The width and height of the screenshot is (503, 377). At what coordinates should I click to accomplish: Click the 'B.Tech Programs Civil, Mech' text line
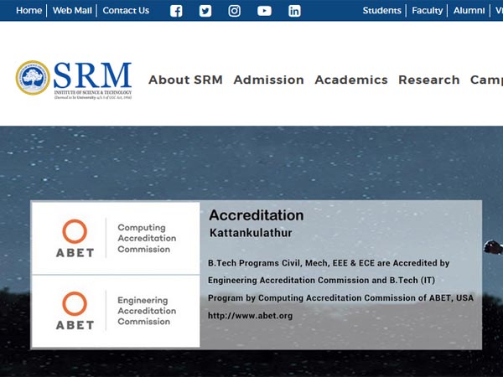pyautogui.click(x=329, y=263)
